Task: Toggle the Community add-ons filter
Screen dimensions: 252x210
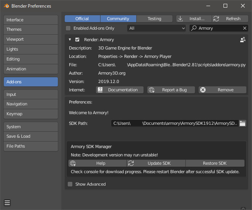Action: point(118,19)
